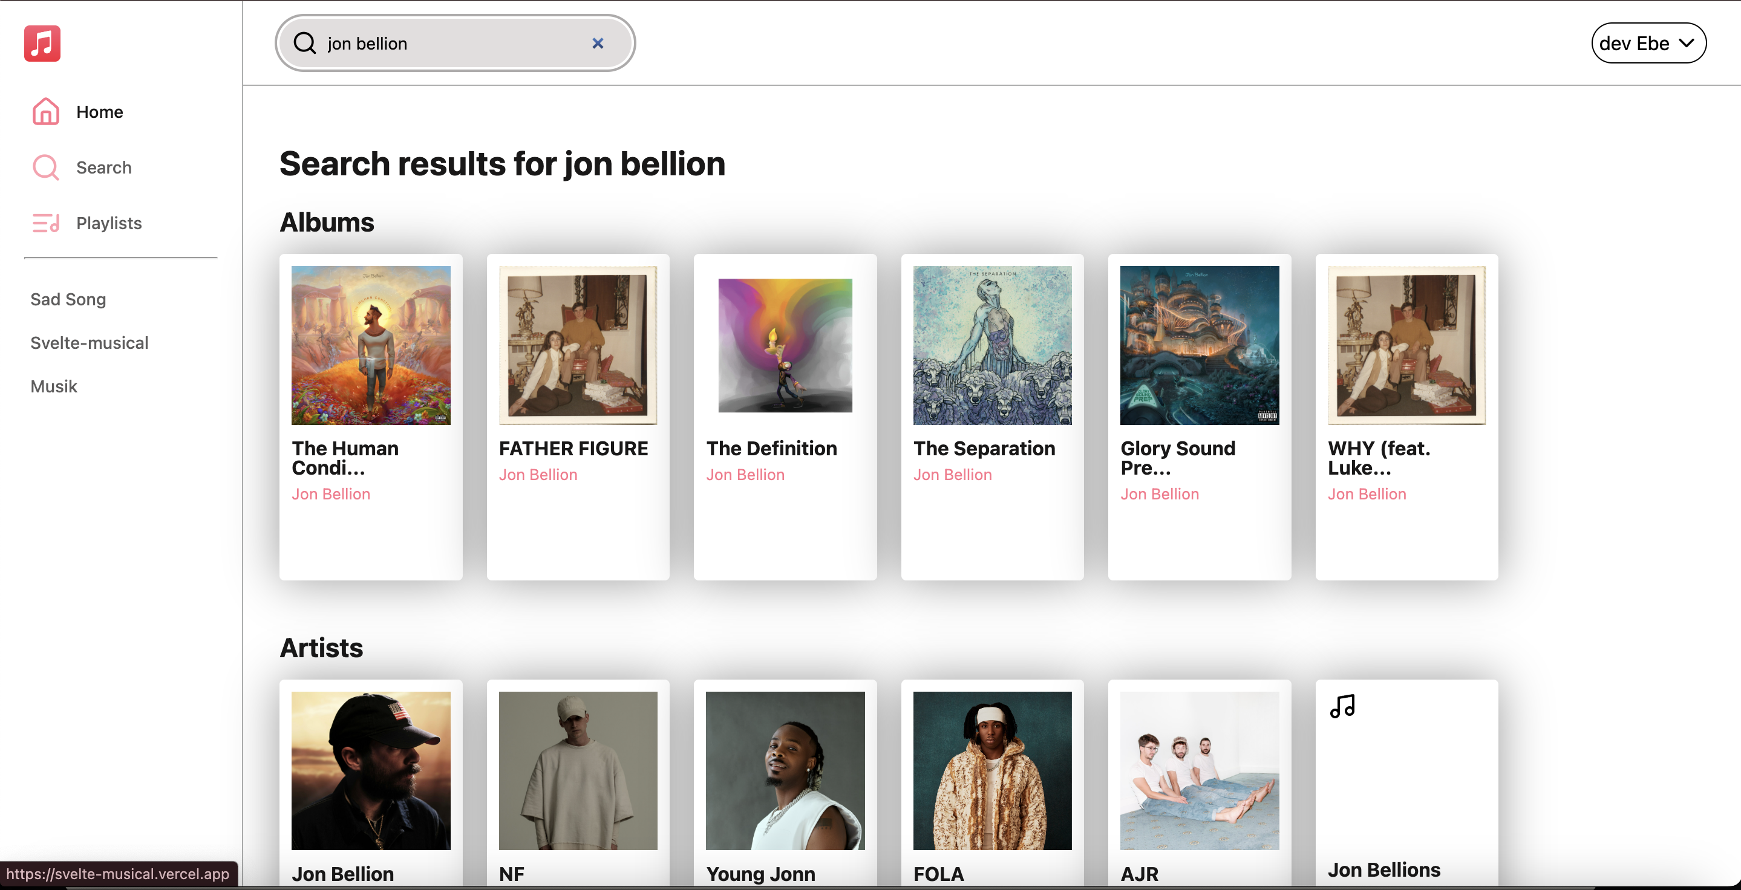This screenshot has height=890, width=1741.
Task: Click the Young Jonn artist name
Action: pyautogui.click(x=760, y=874)
